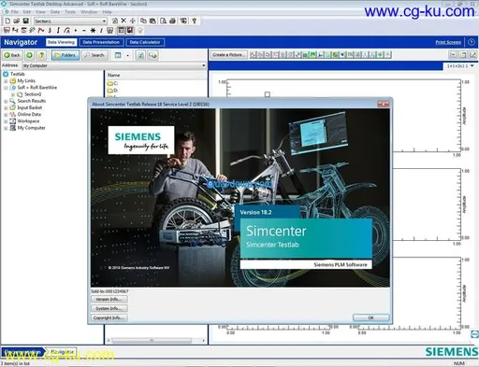Screen dimensions: 479x367
Task: Click the last icon in picture toolbar row
Action: point(387,55)
